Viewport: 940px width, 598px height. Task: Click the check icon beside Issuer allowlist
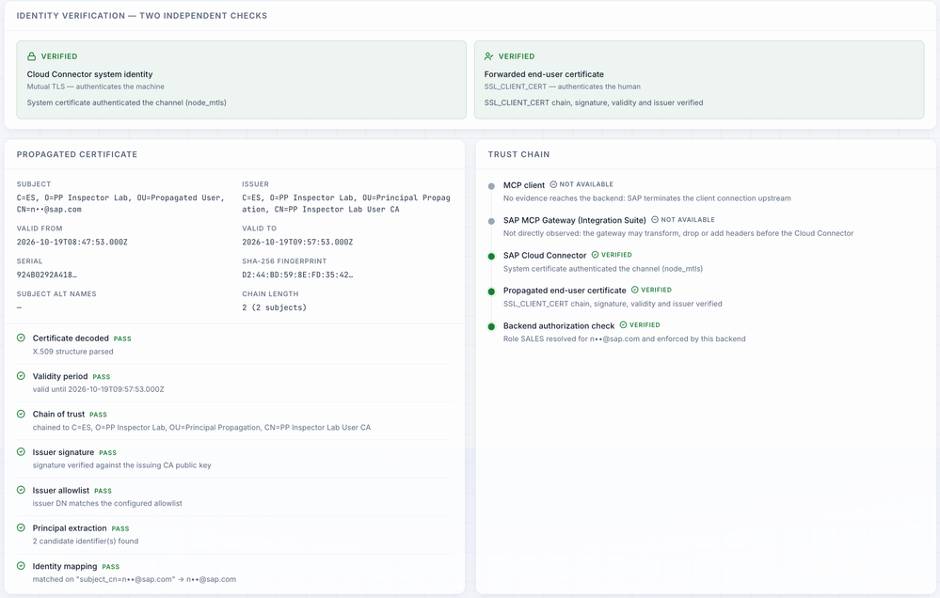click(x=21, y=490)
